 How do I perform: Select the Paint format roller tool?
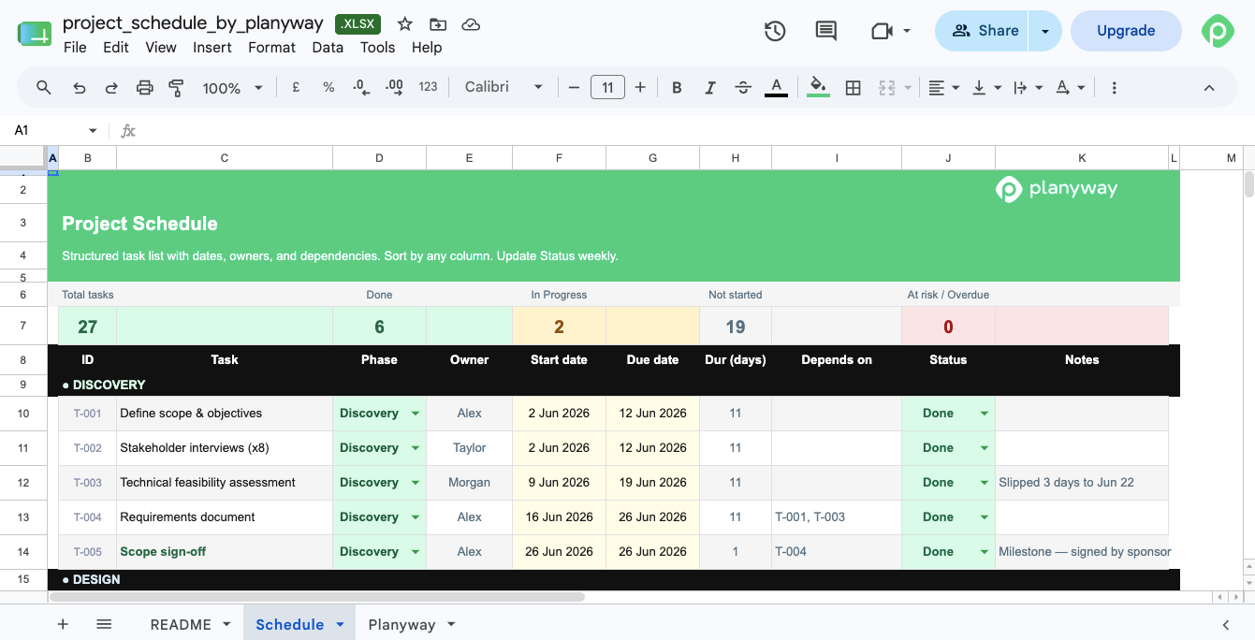pyautogui.click(x=176, y=87)
